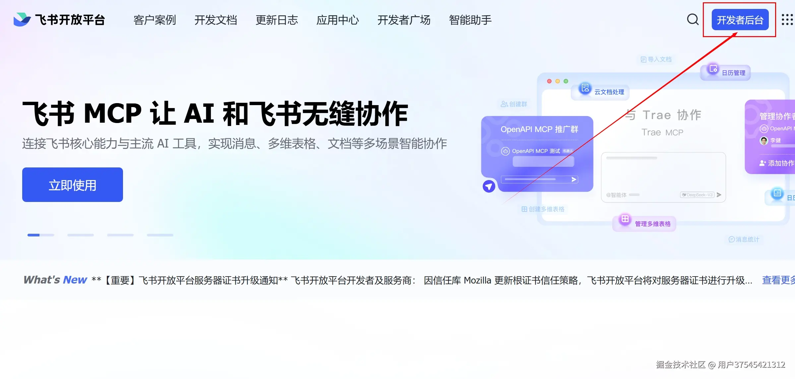The image size is (795, 379).
Task: Open the 应用中心 navigation item
Action: [338, 20]
